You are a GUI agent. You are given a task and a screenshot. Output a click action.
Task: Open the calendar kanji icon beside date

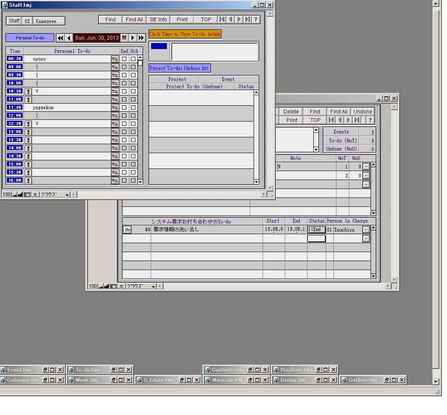[124, 38]
